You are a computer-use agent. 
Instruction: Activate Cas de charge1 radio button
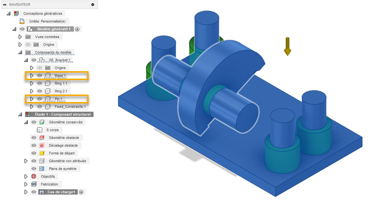click(x=81, y=192)
